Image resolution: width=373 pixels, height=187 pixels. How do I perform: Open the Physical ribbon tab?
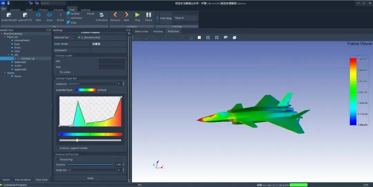tap(43, 10)
